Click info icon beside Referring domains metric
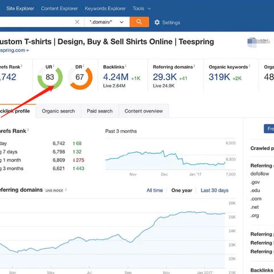The width and height of the screenshot is (274, 274). [x=194, y=66]
